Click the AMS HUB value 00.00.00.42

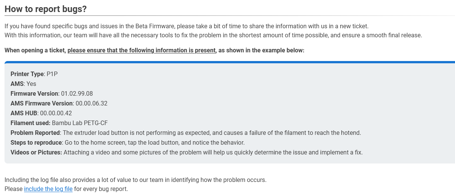coord(56,113)
